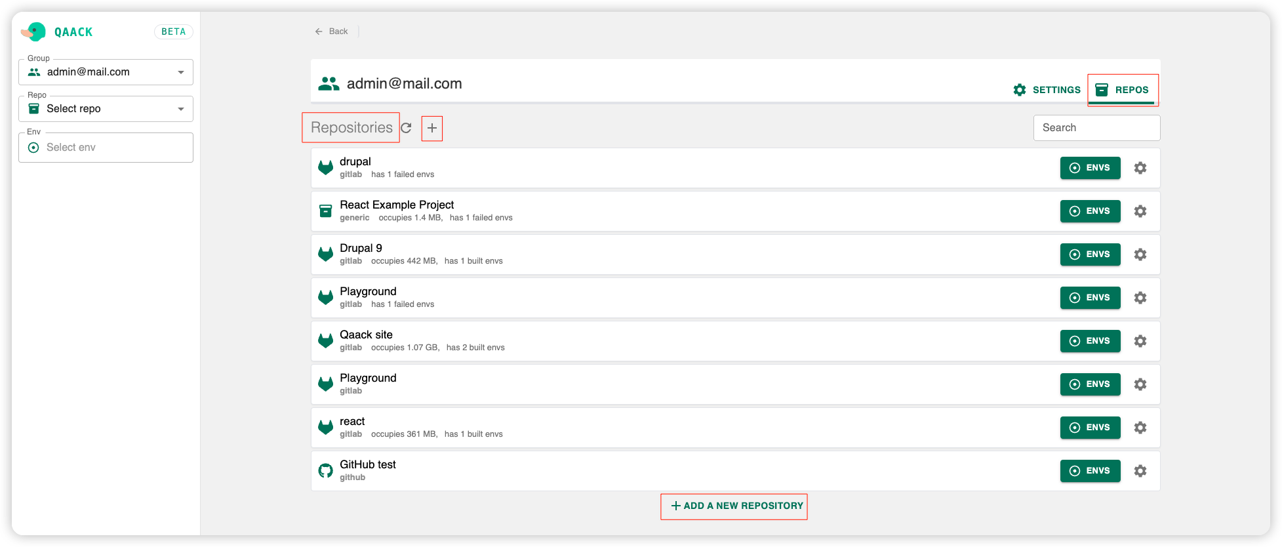This screenshot has height=547, width=1282.
Task: Open settings gear for React Example Project
Action: coord(1140,211)
